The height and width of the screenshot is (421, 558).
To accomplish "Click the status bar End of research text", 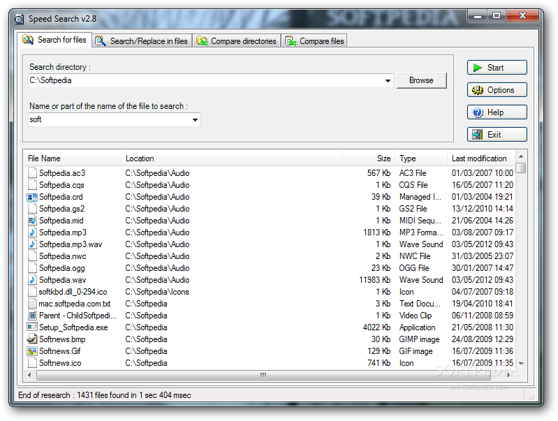I will (x=105, y=395).
